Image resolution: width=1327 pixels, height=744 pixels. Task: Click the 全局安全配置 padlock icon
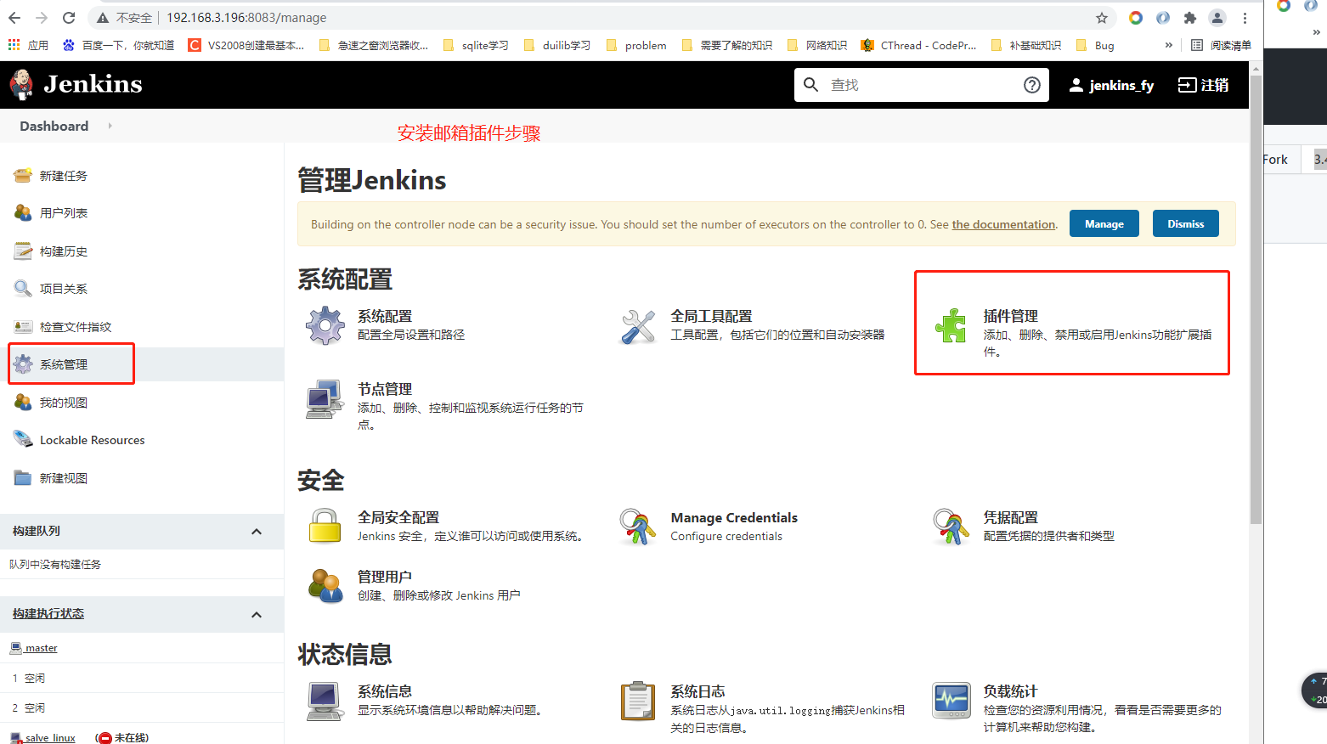pos(325,527)
